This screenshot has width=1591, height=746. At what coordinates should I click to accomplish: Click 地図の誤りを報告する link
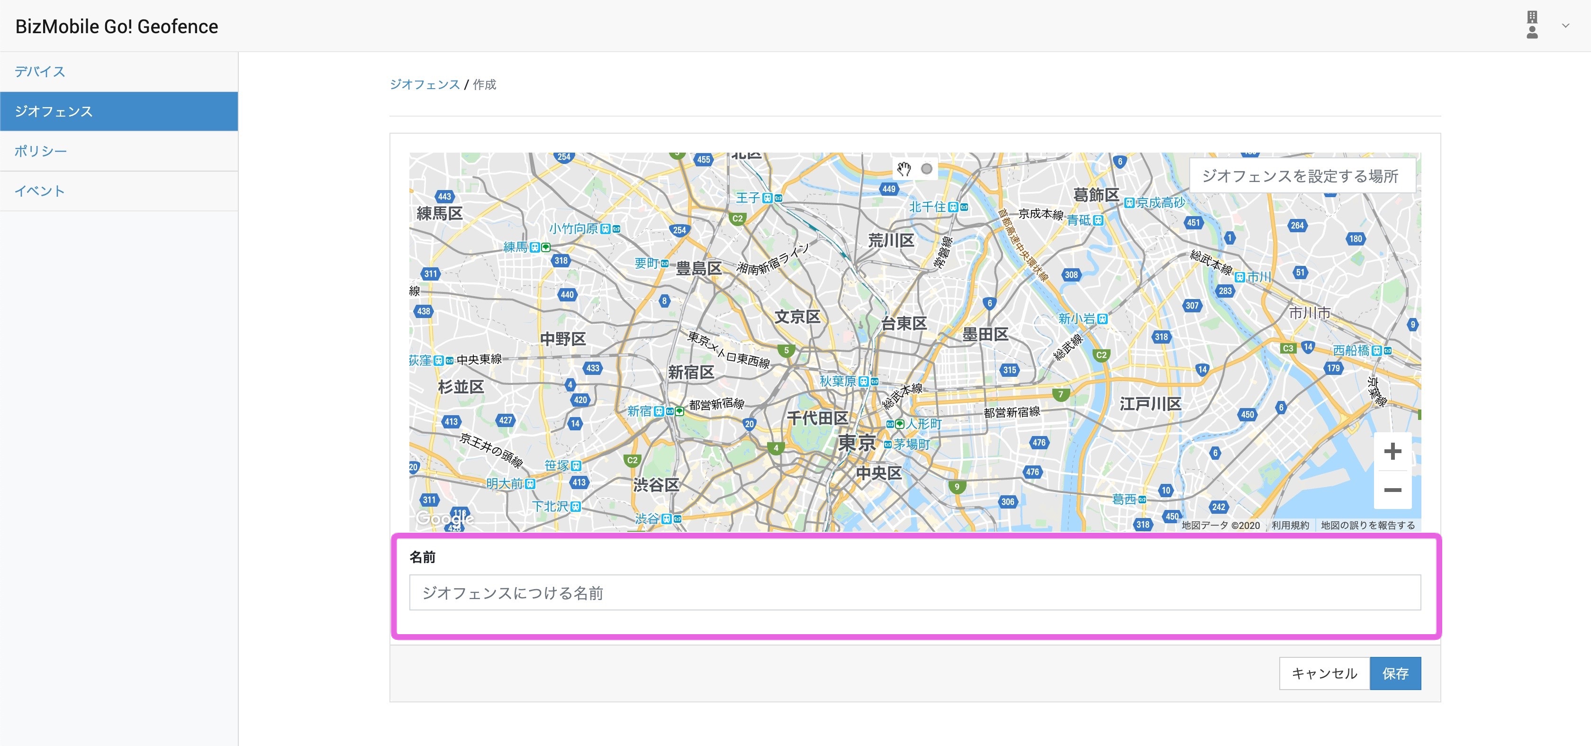pos(1367,525)
